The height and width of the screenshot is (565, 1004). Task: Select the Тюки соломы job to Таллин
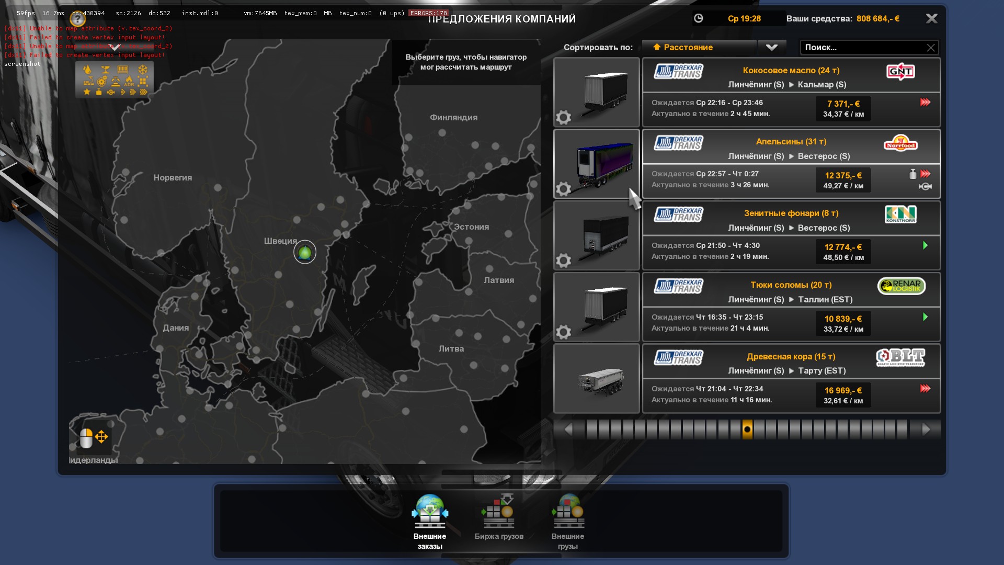(x=791, y=307)
